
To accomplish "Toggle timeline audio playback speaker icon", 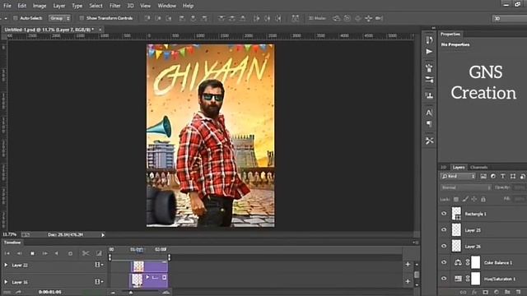I will (x=57, y=253).
